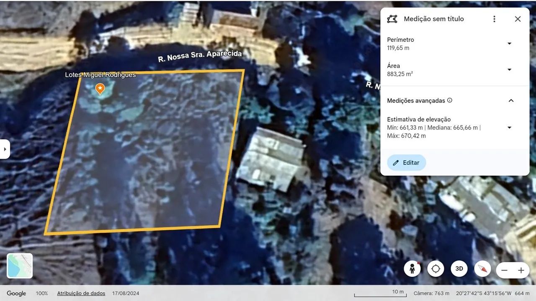Image resolution: width=536 pixels, height=301 pixels.
Task: Click the info icon beside Medições avançadas
Action: pos(450,100)
